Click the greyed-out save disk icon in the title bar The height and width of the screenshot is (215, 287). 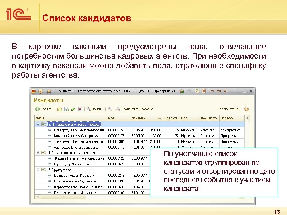pyautogui.click(x=189, y=91)
